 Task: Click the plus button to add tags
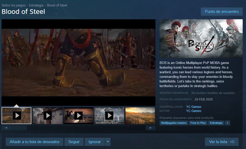(228, 123)
